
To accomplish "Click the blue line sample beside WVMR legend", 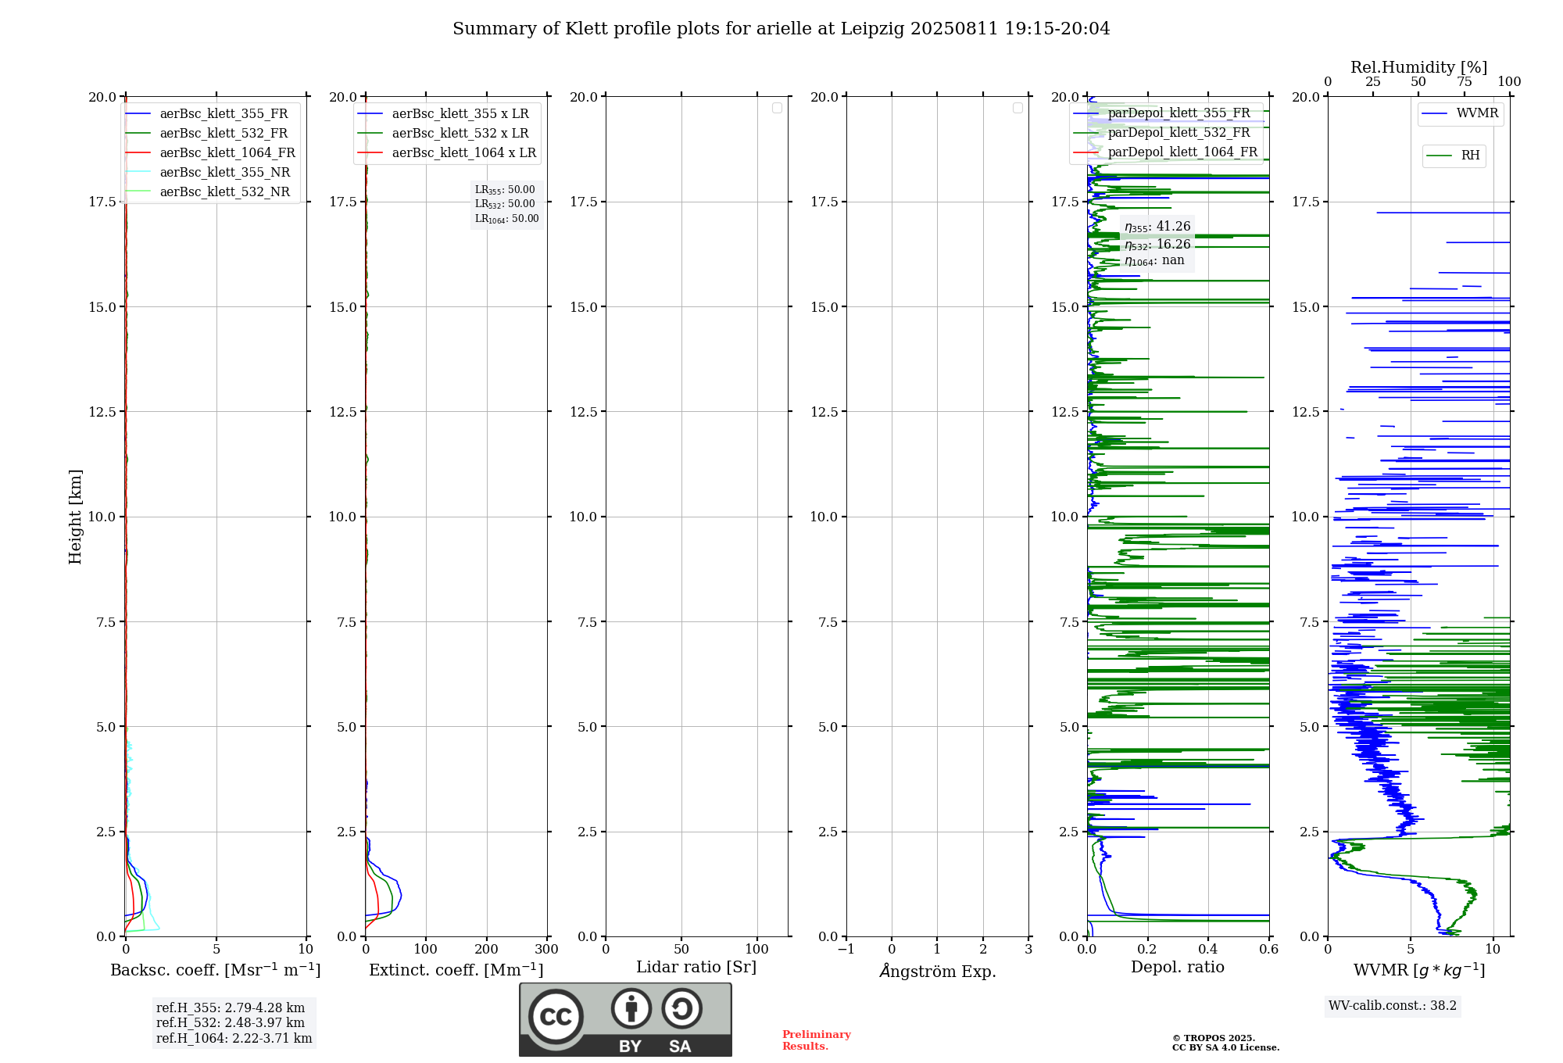I will (1434, 113).
